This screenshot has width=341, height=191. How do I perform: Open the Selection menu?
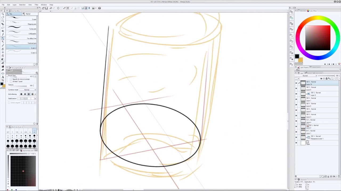tap(22, 5)
